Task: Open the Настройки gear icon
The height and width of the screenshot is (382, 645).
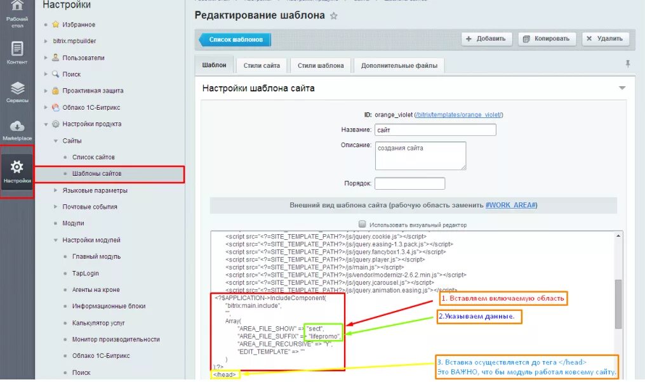Action: coord(17,167)
